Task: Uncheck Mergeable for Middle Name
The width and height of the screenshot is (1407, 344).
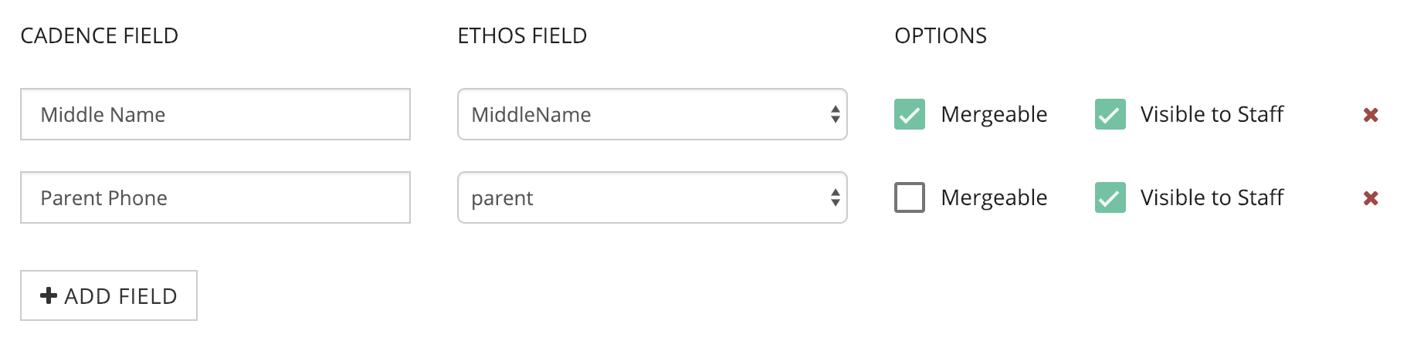Action: pos(909,114)
